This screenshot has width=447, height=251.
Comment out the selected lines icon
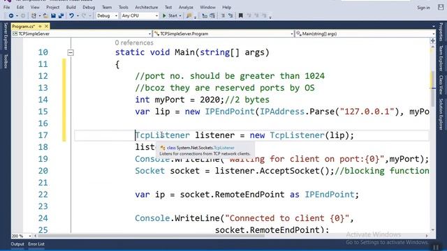point(223,16)
